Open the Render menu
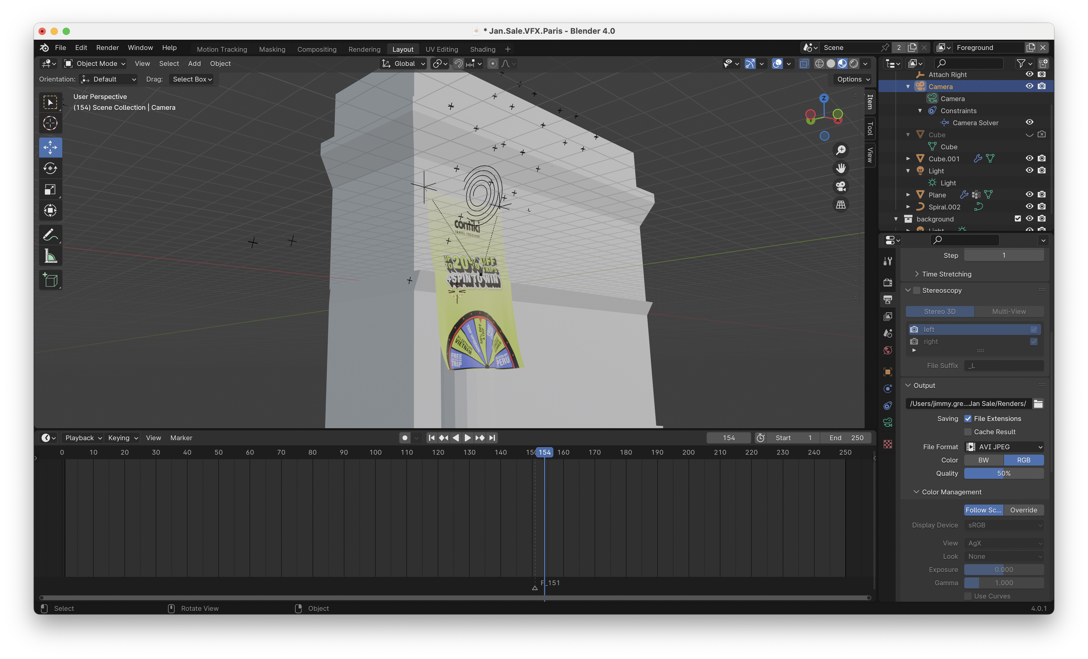 pos(107,48)
